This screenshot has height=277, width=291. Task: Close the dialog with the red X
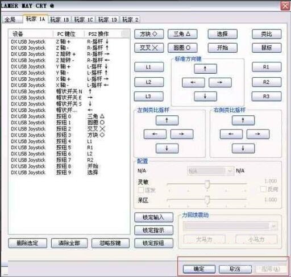285,6
